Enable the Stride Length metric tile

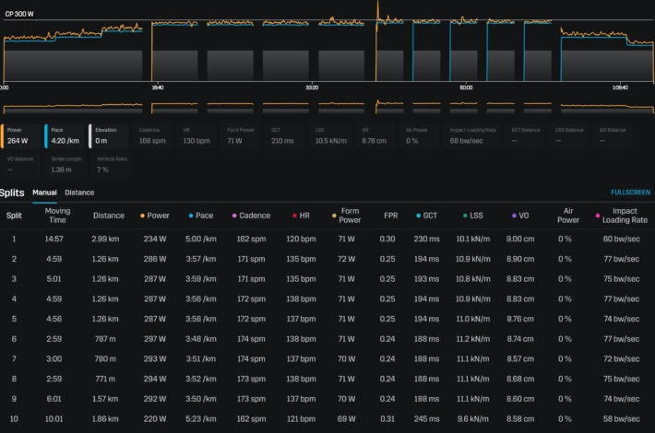click(x=65, y=165)
